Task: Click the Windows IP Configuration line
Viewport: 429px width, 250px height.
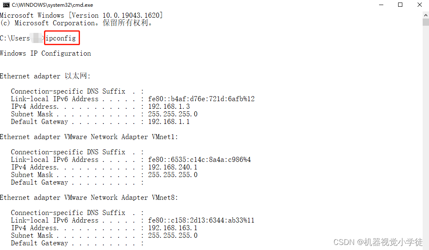Action: [45, 54]
